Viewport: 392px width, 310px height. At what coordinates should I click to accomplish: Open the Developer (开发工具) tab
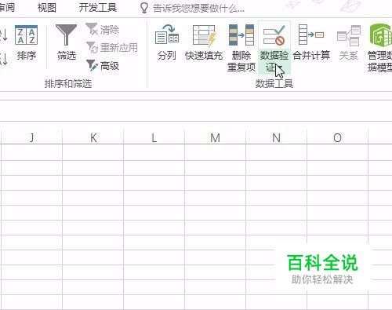98,8
